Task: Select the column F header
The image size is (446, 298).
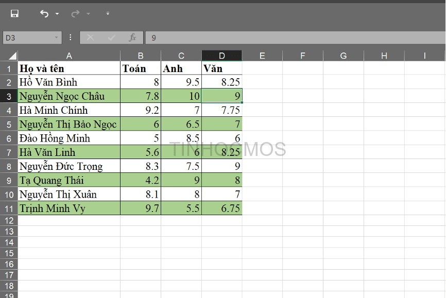Action: point(303,56)
